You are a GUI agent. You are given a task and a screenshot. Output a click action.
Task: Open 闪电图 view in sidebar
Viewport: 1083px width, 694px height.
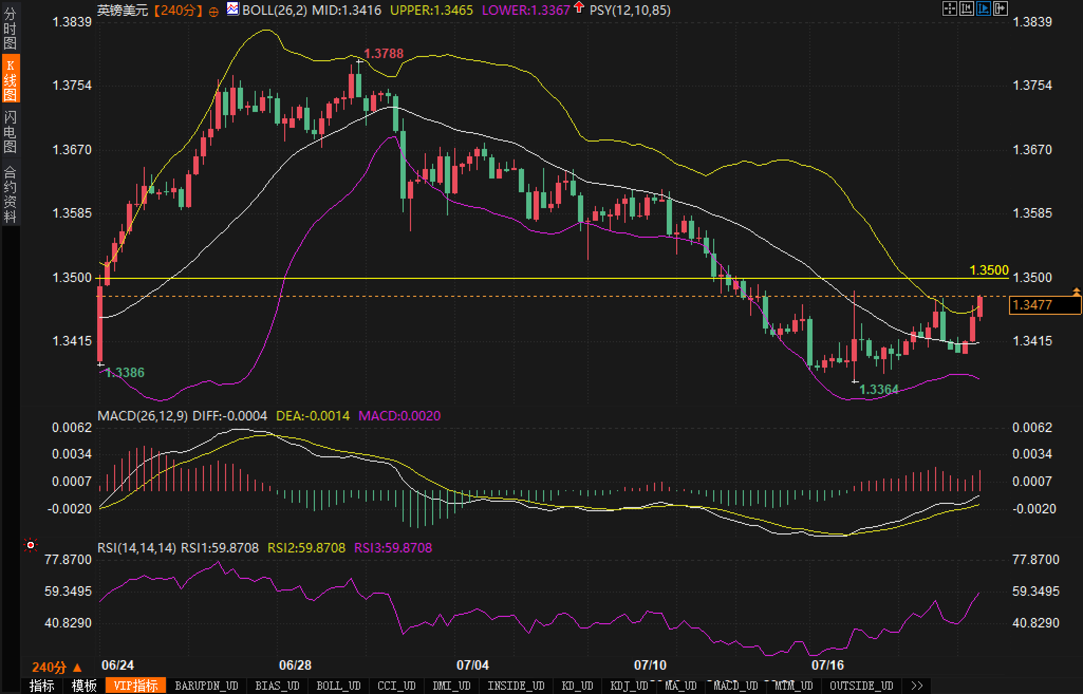pos(10,131)
